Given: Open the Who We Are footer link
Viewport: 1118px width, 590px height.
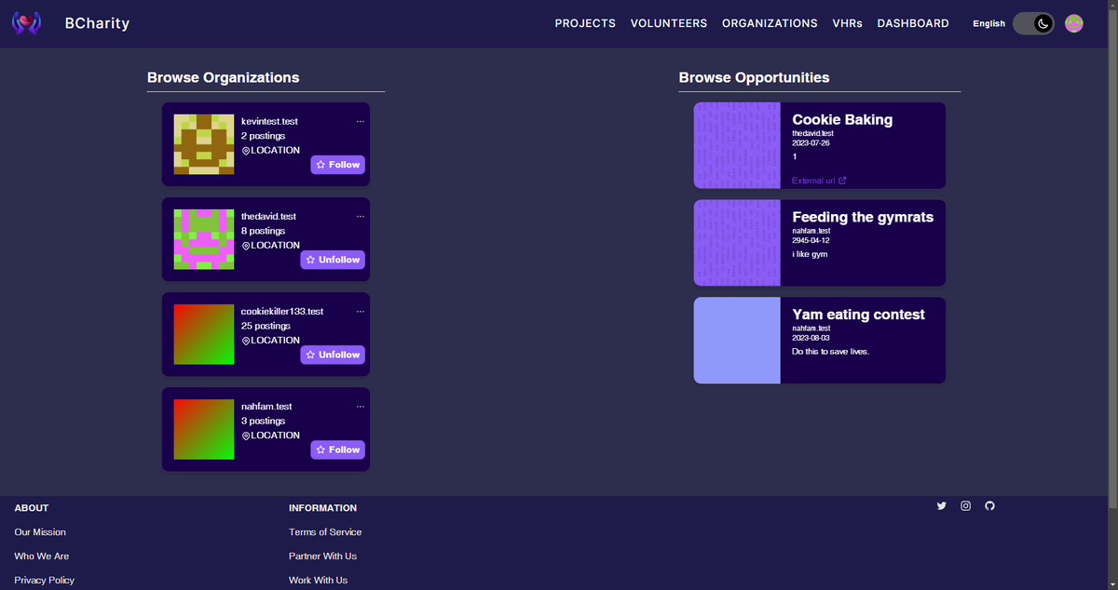Looking at the screenshot, I should coord(42,556).
